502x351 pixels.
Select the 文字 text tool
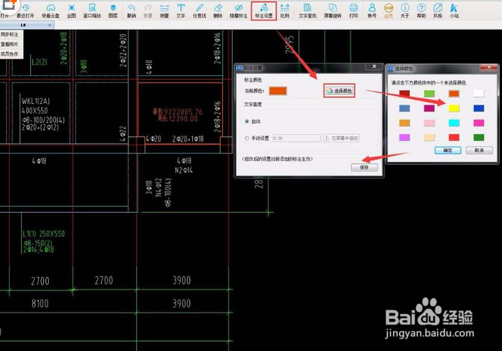pos(181,10)
